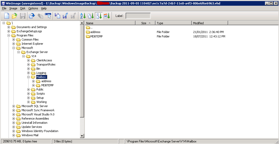Collapse the Microsoft tree node
The height and width of the screenshot is (144, 279).
click(14, 48)
